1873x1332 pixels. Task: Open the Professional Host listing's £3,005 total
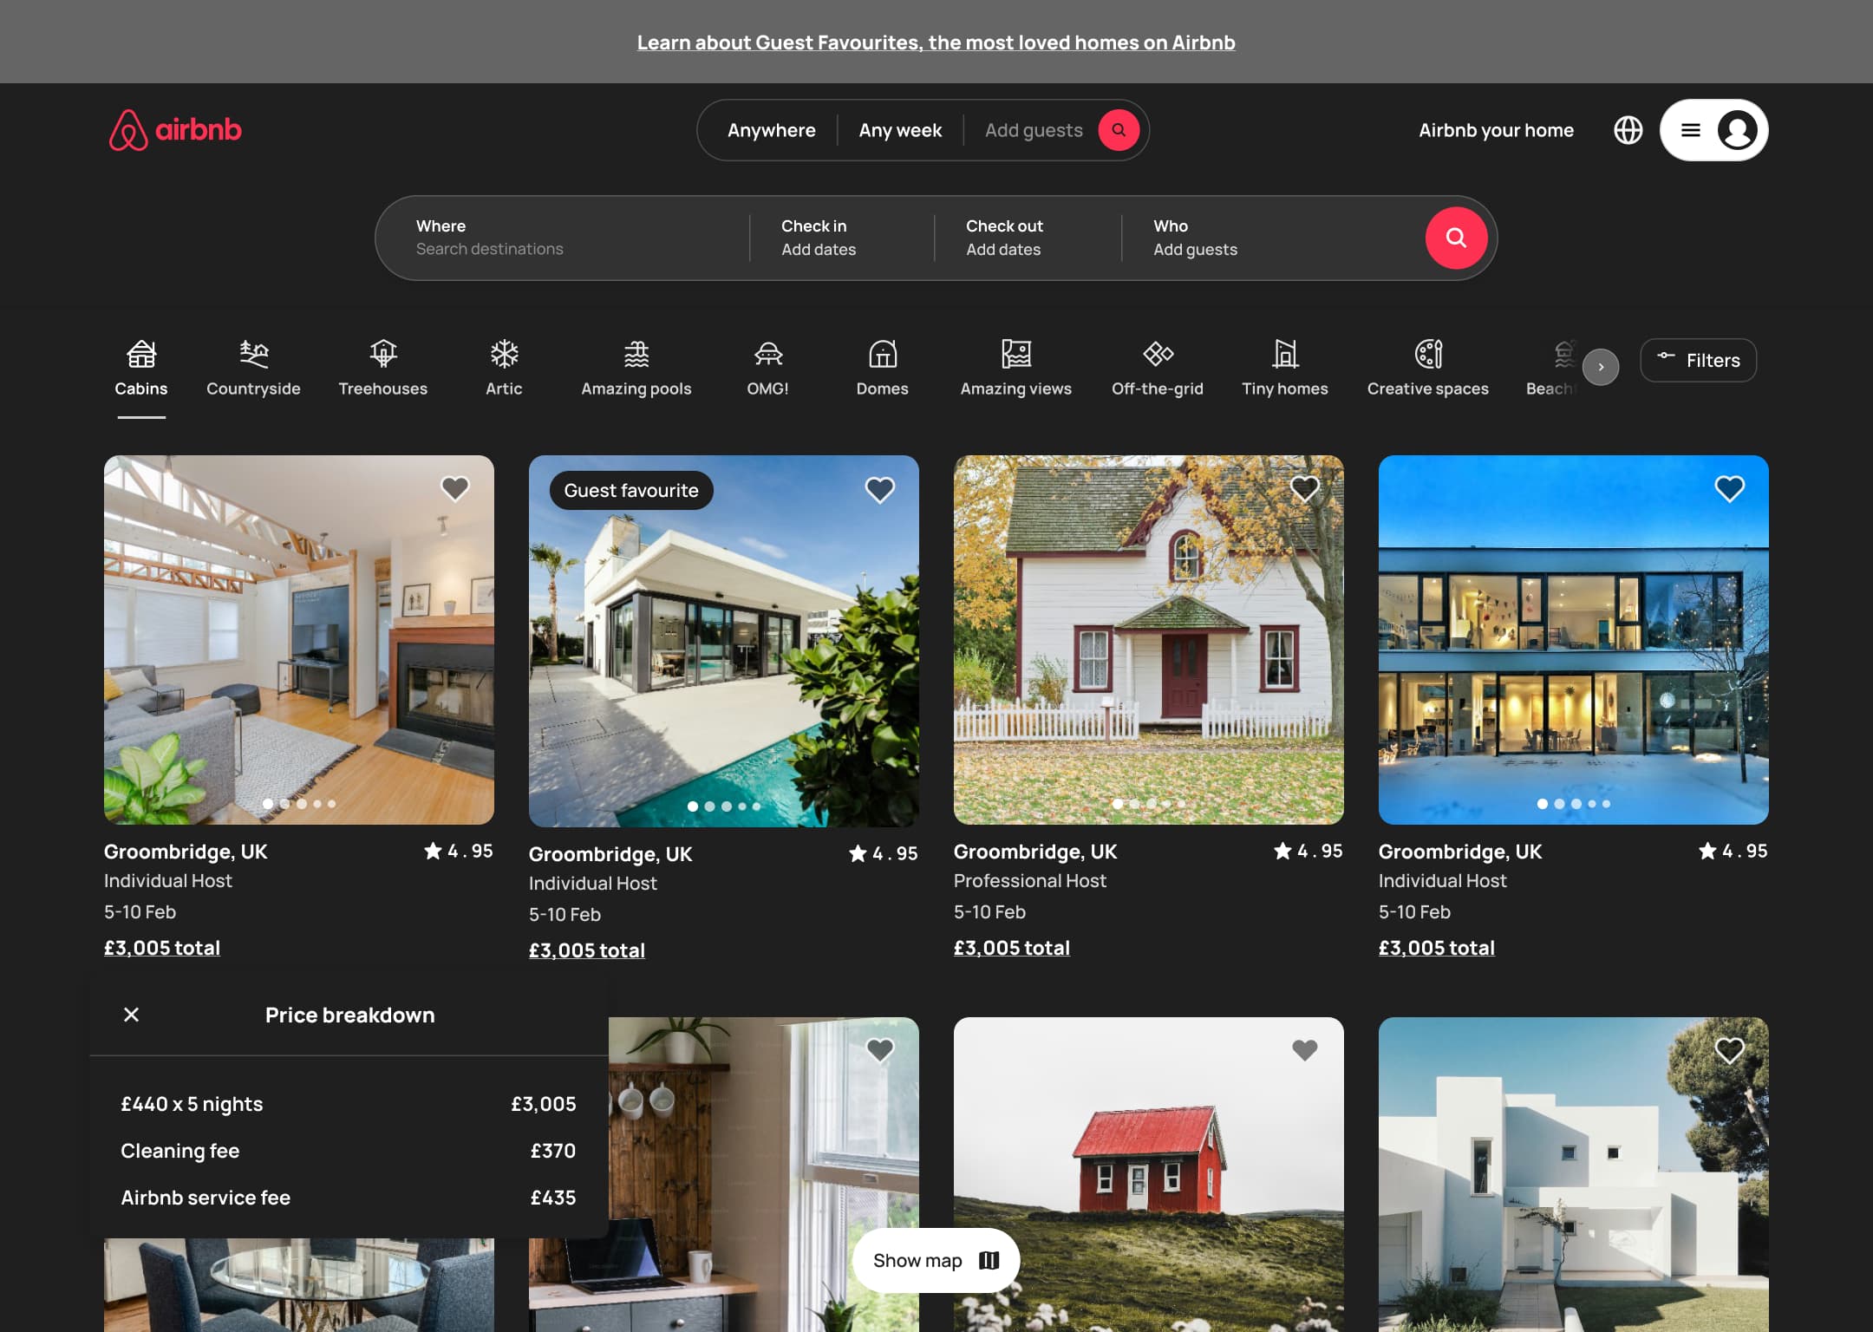pos(1012,947)
